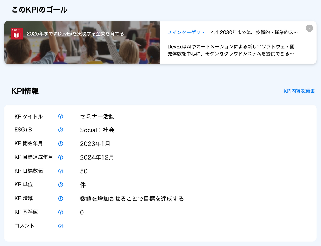Click the コメント label

click(x=24, y=226)
